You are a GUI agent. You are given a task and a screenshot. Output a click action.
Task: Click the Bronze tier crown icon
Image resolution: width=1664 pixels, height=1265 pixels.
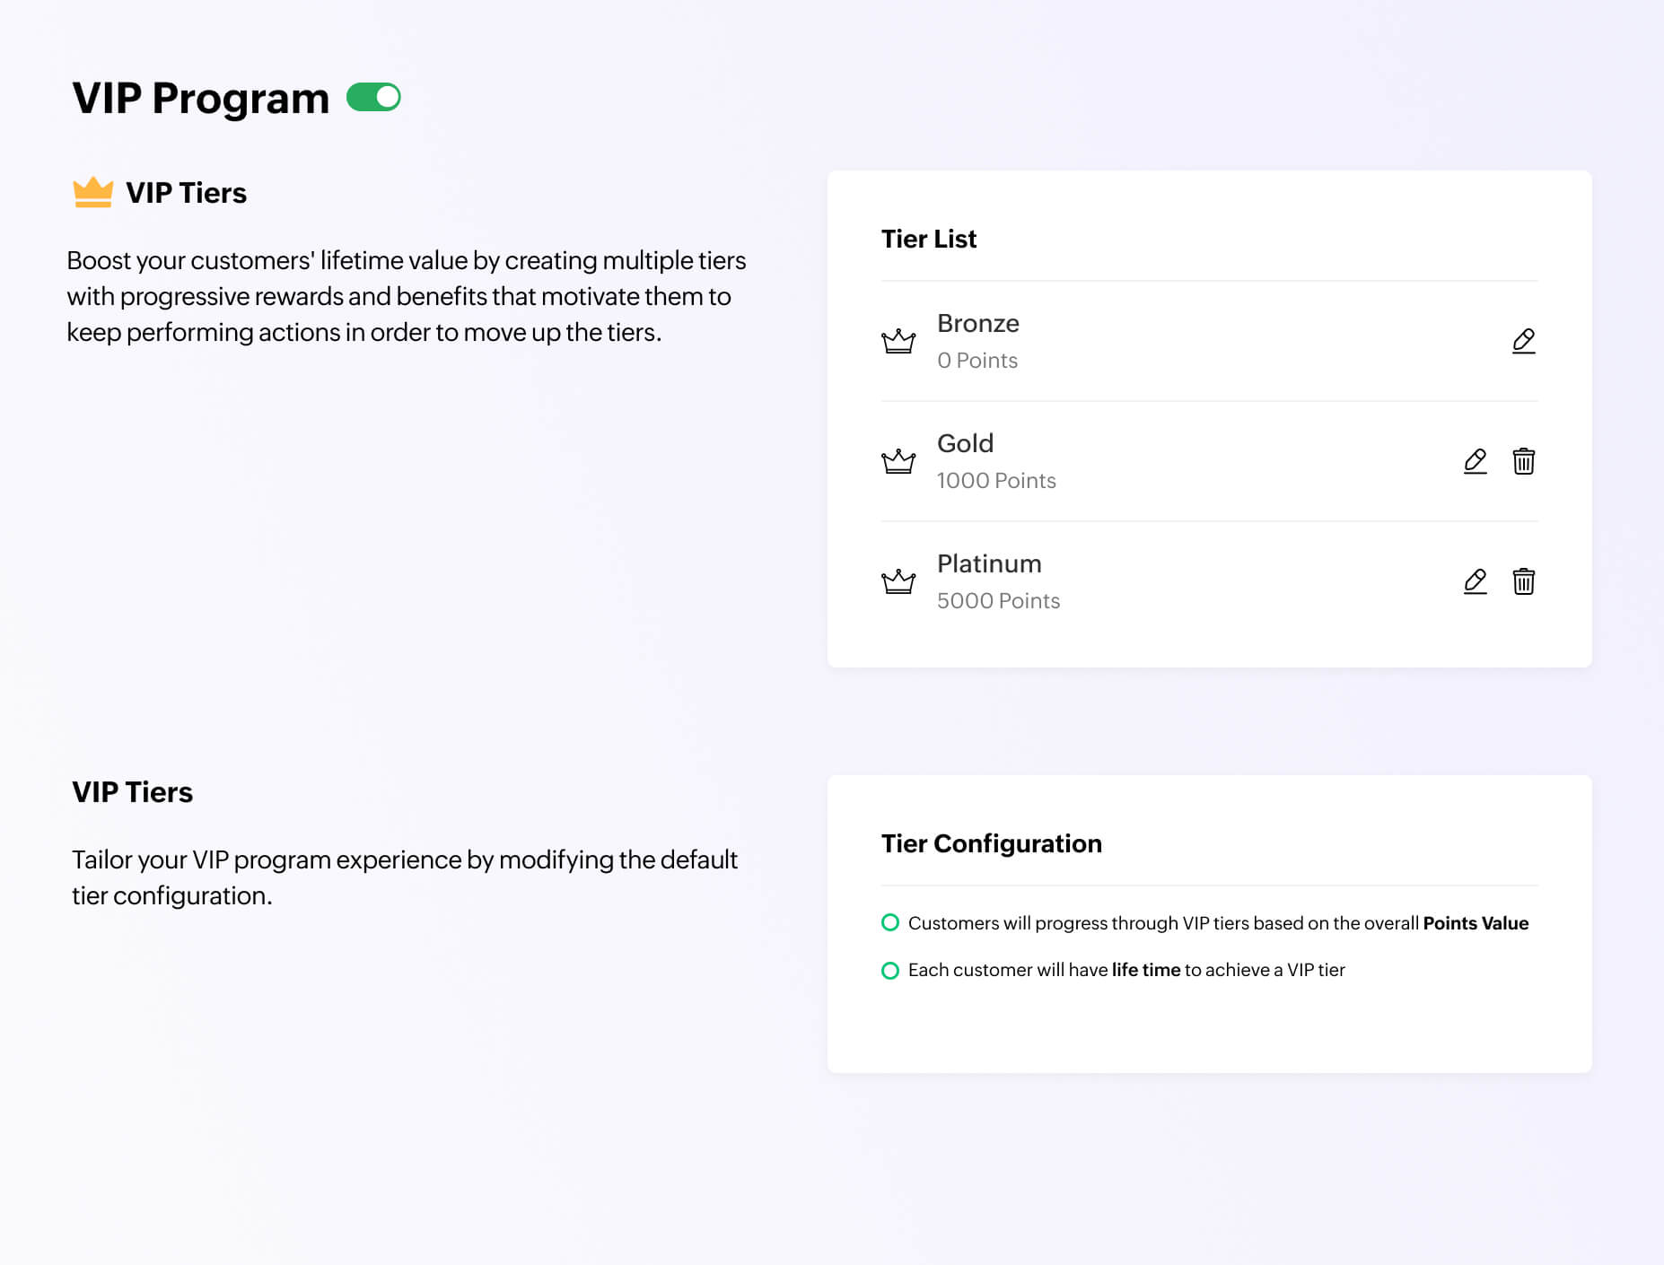coord(898,341)
